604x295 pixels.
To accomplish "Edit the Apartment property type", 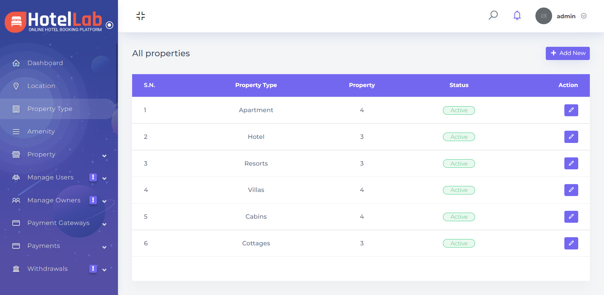I will point(571,110).
